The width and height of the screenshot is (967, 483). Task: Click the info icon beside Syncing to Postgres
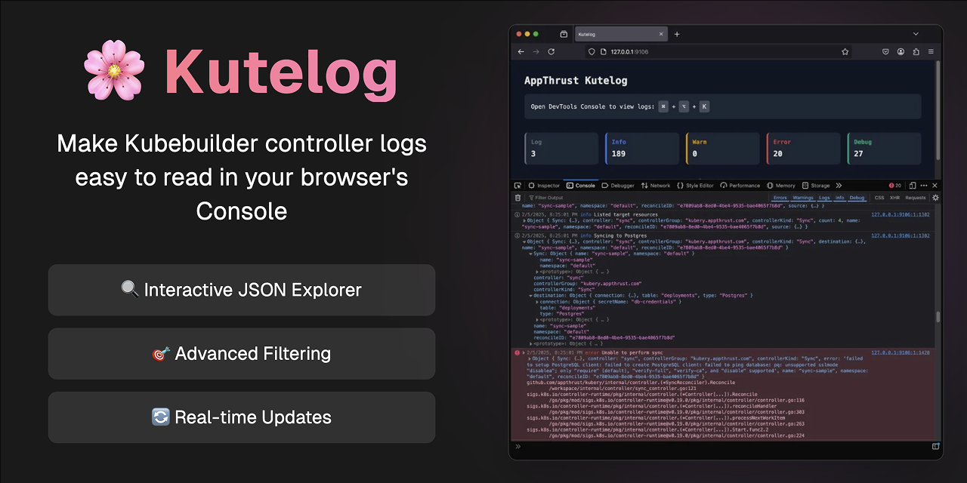(x=518, y=235)
